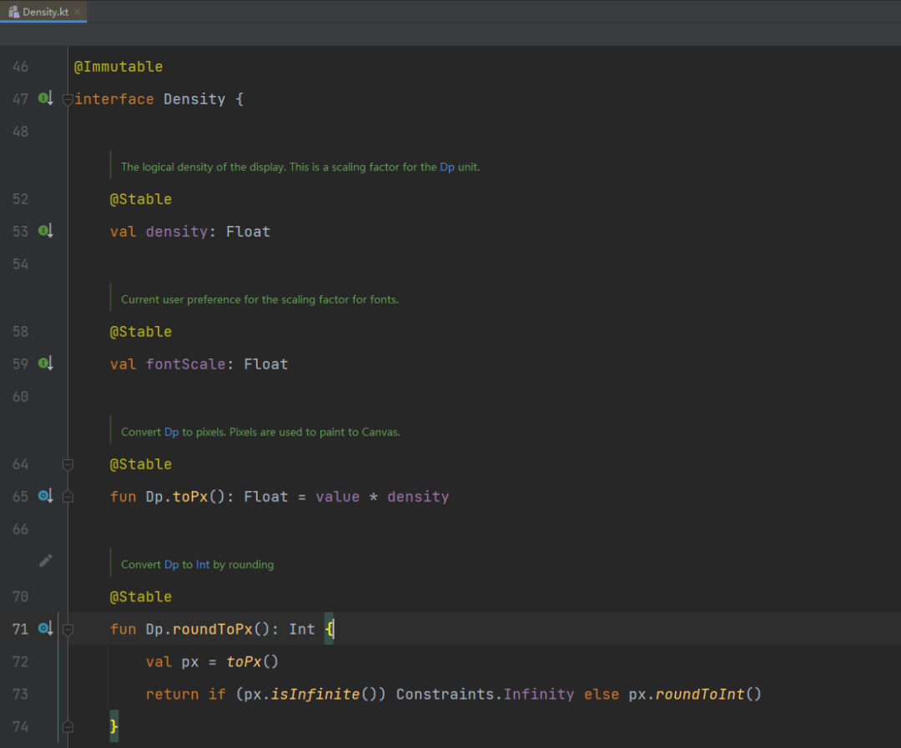The height and width of the screenshot is (748, 901).
Task: Click the 'interface' keyword
Action: (x=113, y=99)
